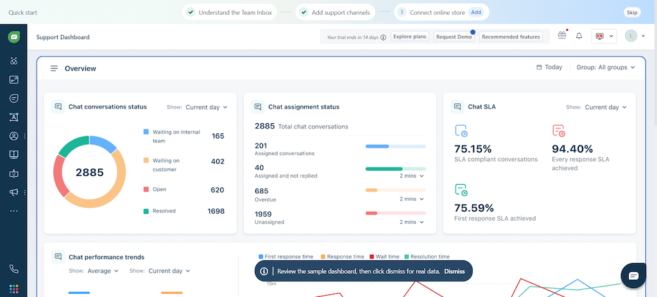This screenshot has height=297, width=657.
Task: Open the chat bubble conversations icon in sidebar
Action: pos(13,98)
